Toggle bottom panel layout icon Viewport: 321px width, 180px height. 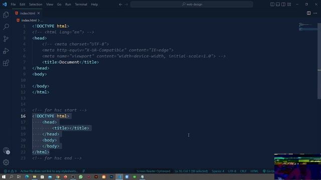(x=278, y=4)
